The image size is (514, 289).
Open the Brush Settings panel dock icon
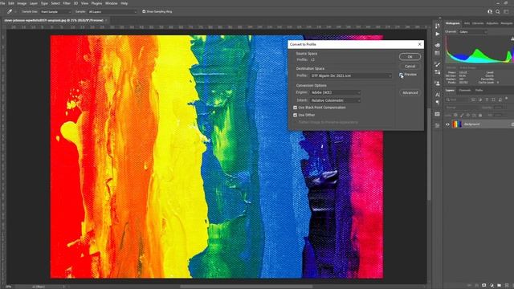[x=437, y=72]
